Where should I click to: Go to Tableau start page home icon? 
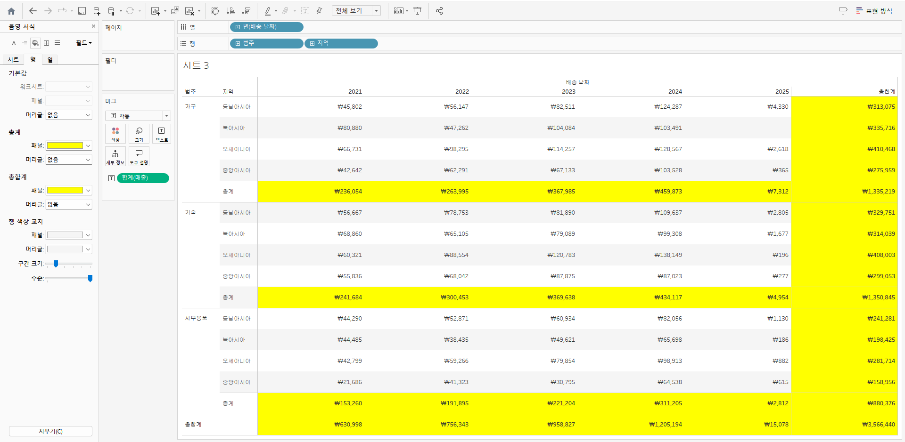click(x=11, y=11)
